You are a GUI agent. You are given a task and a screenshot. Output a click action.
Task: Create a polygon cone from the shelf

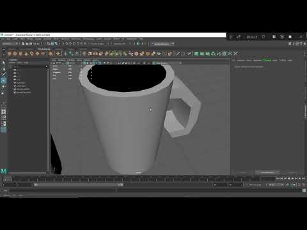(x=26, y=54)
